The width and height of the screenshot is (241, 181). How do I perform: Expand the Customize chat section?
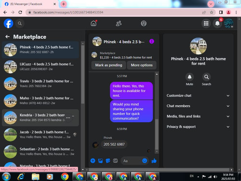click(198, 96)
